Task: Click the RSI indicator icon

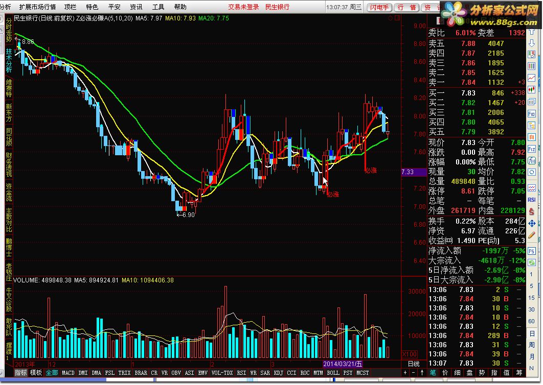Action: click(x=532, y=200)
